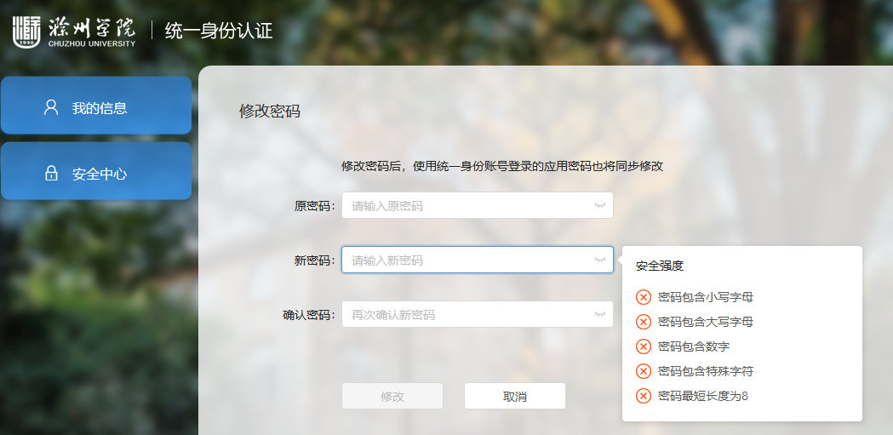Click X icon beside 密码包含大写字母

click(644, 322)
